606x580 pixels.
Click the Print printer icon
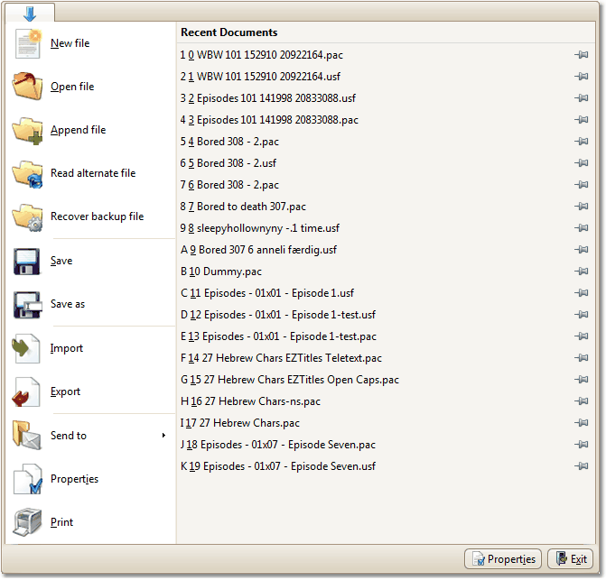coord(27,522)
